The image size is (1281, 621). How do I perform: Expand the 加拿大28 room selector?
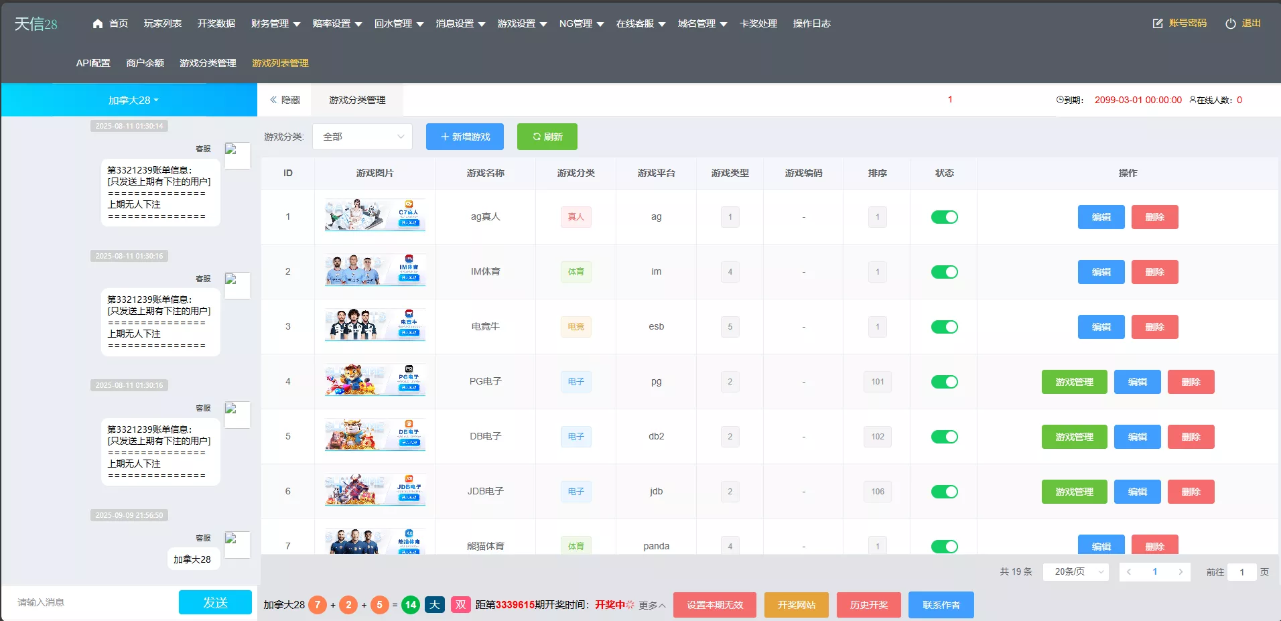pyautogui.click(x=133, y=100)
